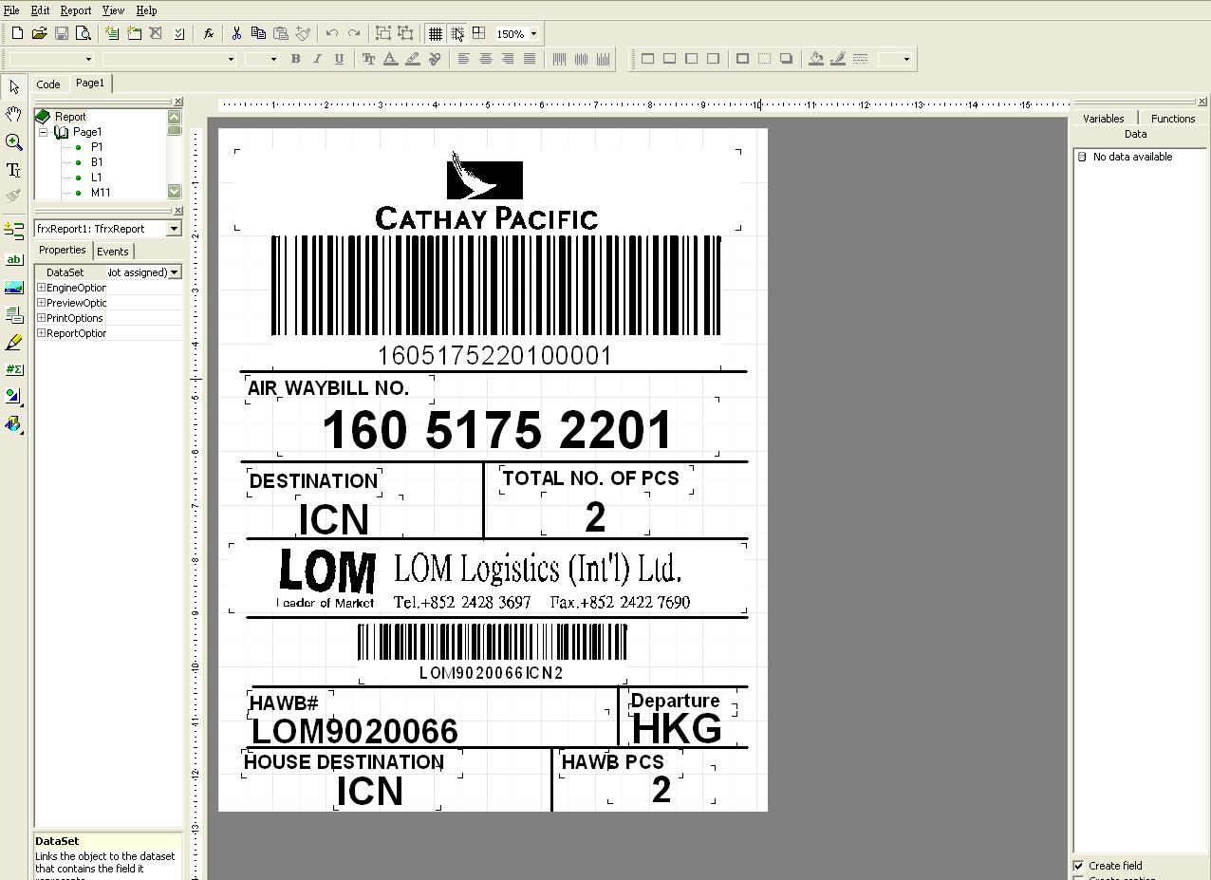Select the Zoom magnifier tool
Viewport: 1211px width, 880px height.
(x=13, y=142)
